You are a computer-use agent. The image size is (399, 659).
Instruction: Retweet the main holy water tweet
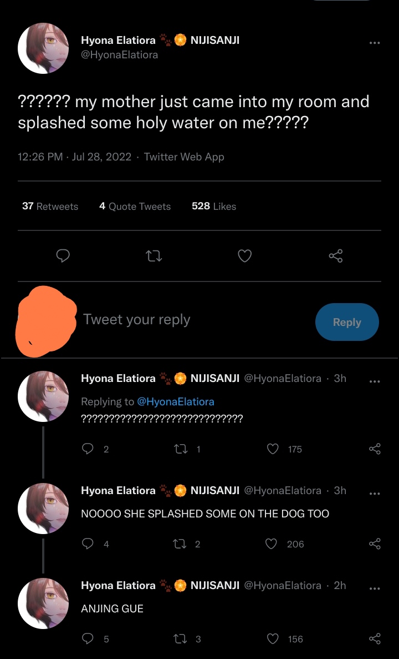click(153, 255)
